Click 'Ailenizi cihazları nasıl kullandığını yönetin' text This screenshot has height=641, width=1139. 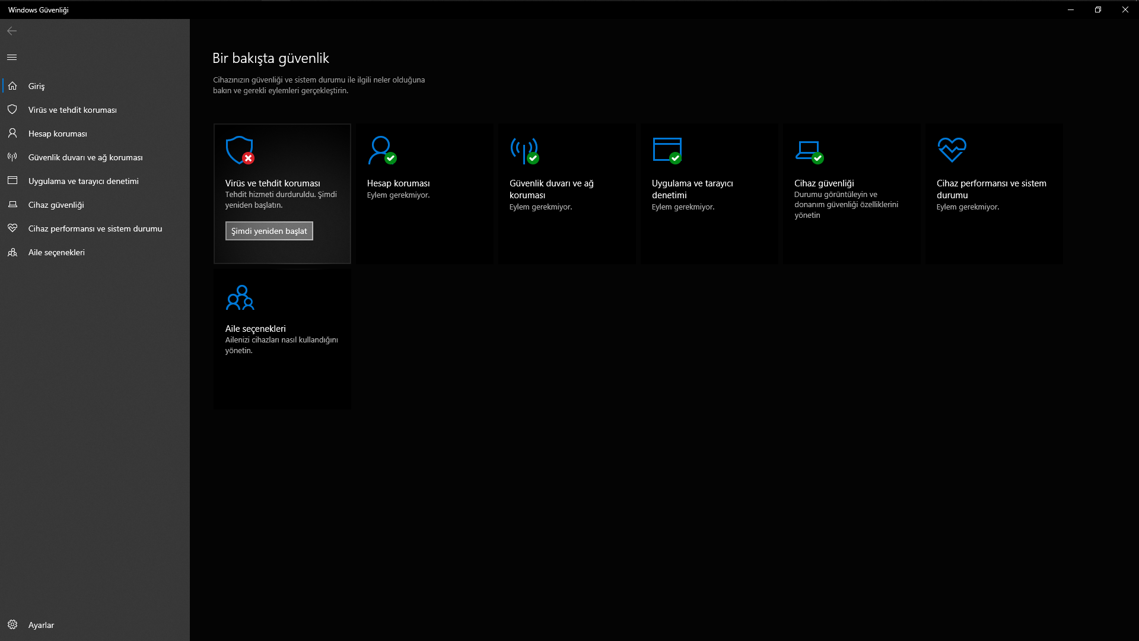281,345
